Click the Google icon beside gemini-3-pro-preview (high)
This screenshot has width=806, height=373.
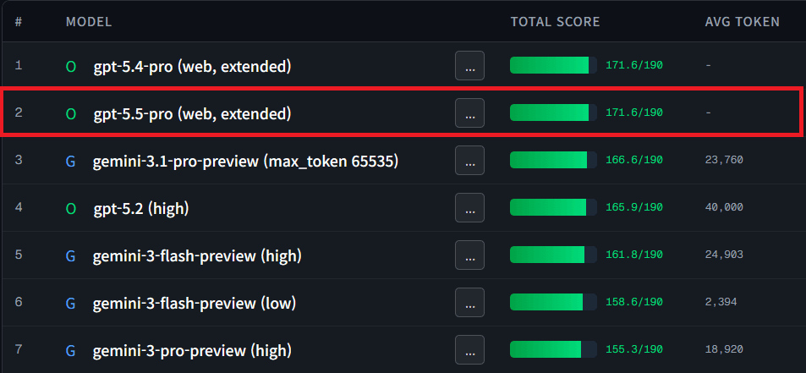coord(71,350)
